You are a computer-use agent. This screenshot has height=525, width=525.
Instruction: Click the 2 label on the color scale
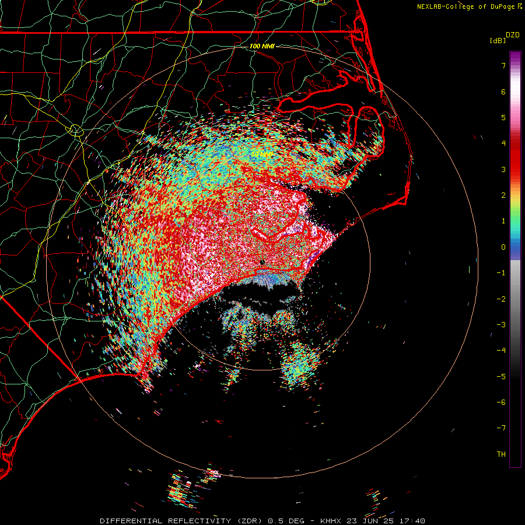tap(503, 195)
